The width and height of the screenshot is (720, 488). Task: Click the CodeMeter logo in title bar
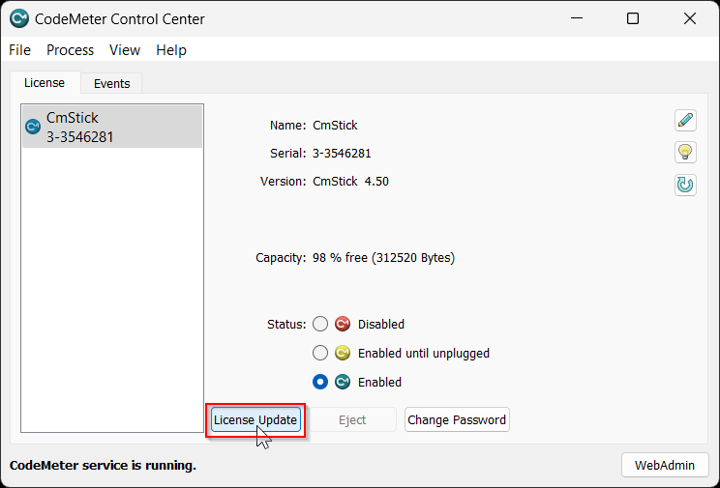(18, 19)
